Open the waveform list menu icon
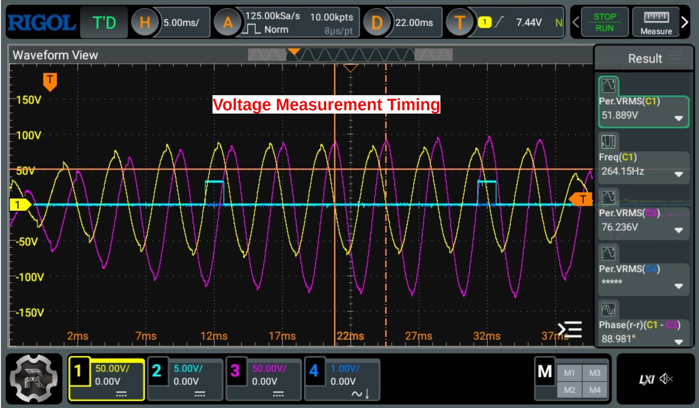This screenshot has height=408, width=699. (x=570, y=329)
